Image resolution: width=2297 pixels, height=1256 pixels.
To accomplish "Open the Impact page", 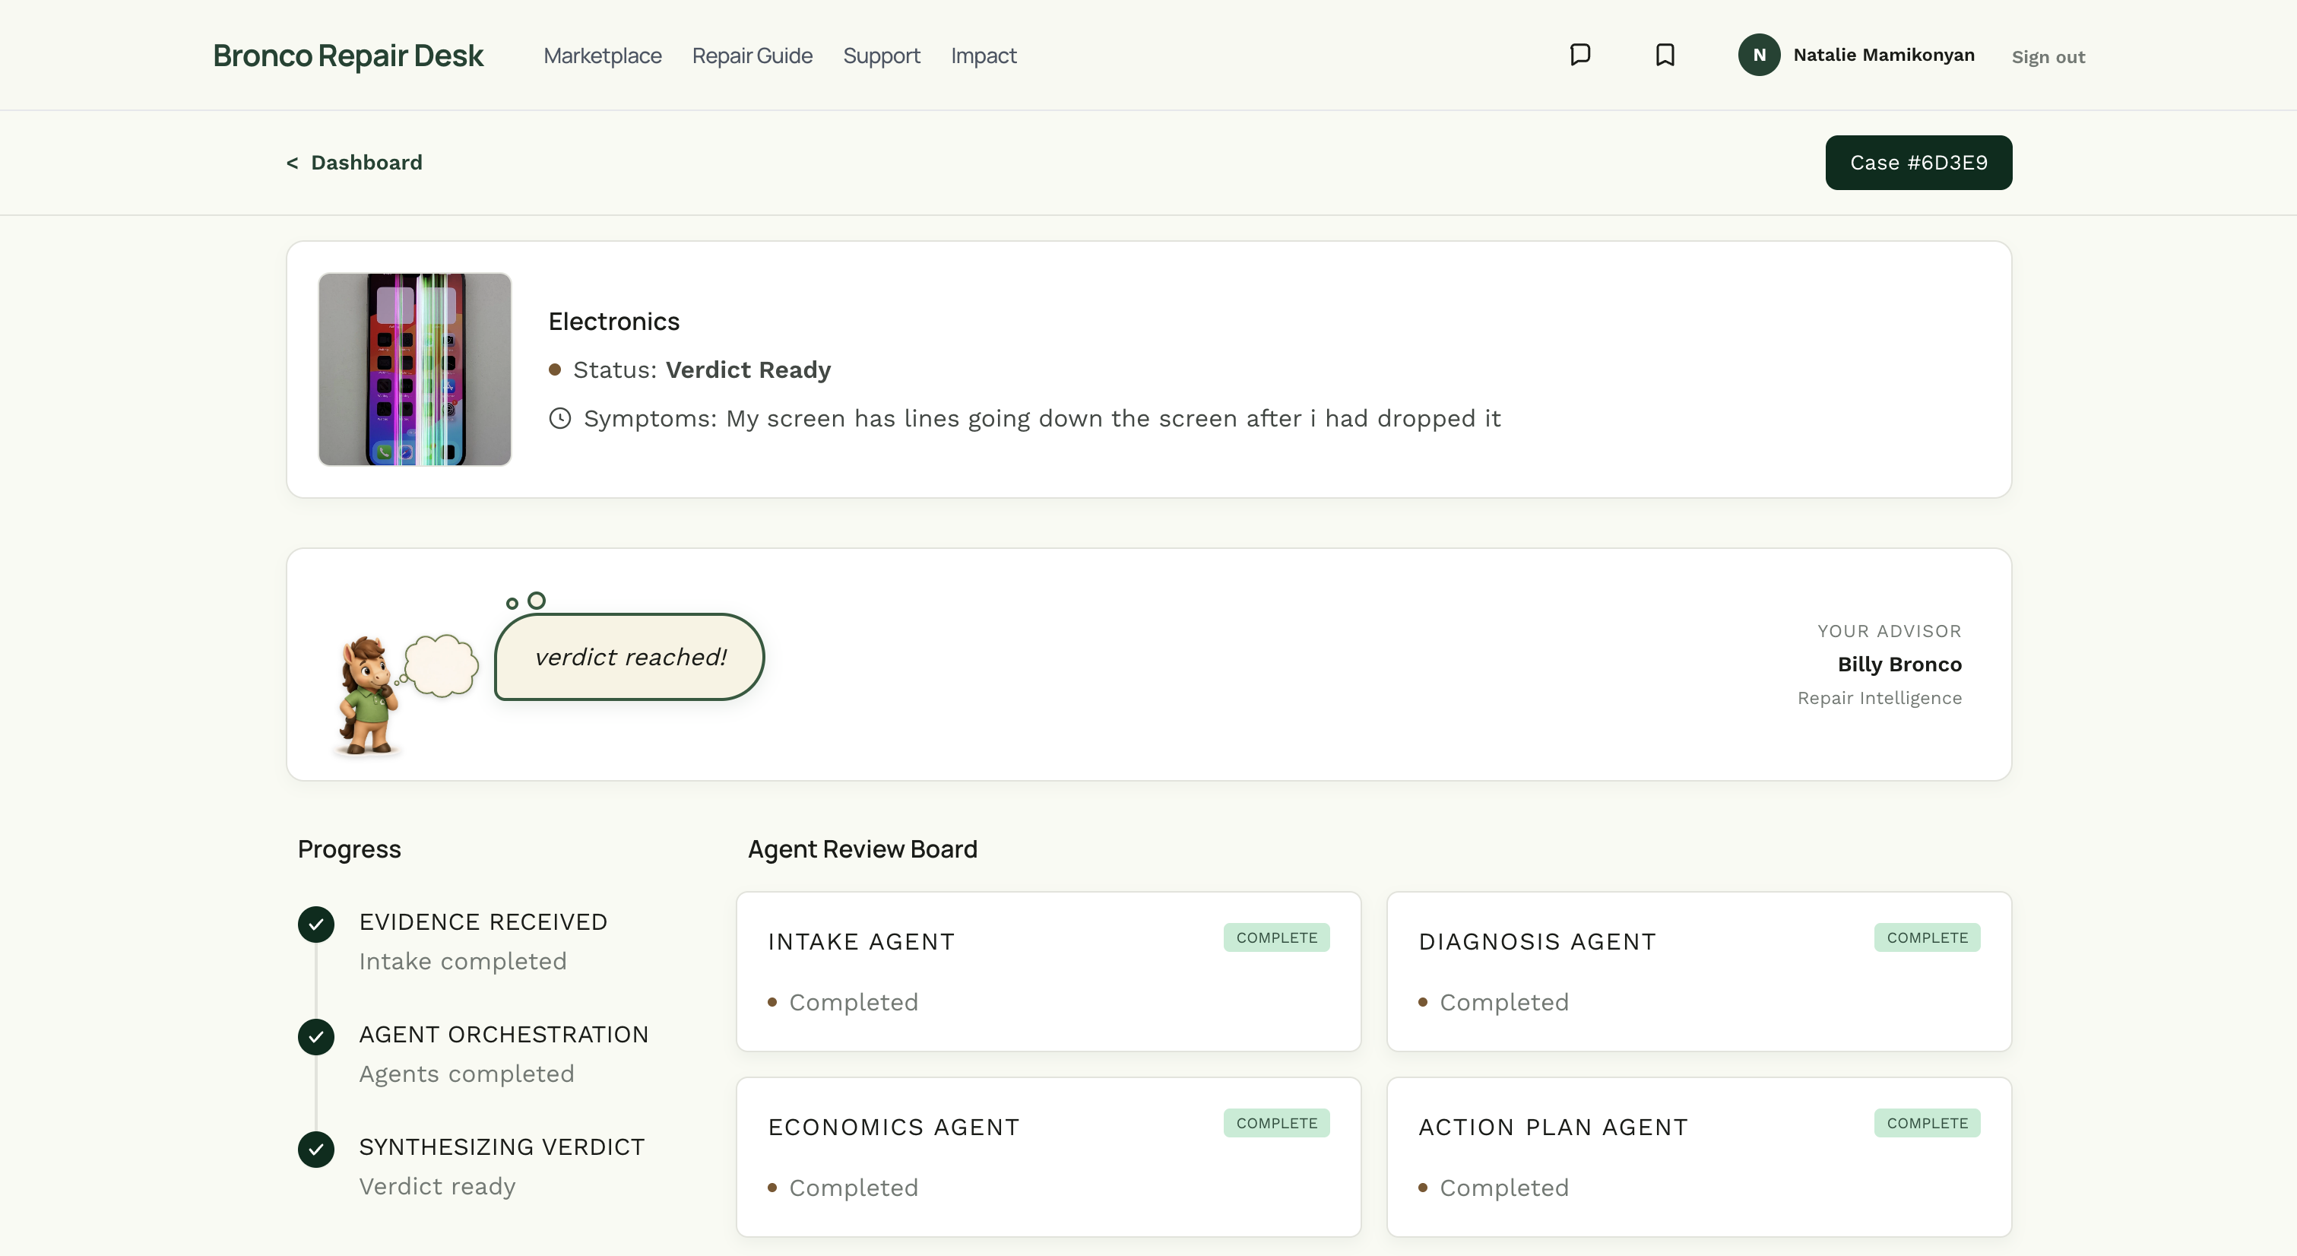I will pyautogui.click(x=984, y=56).
